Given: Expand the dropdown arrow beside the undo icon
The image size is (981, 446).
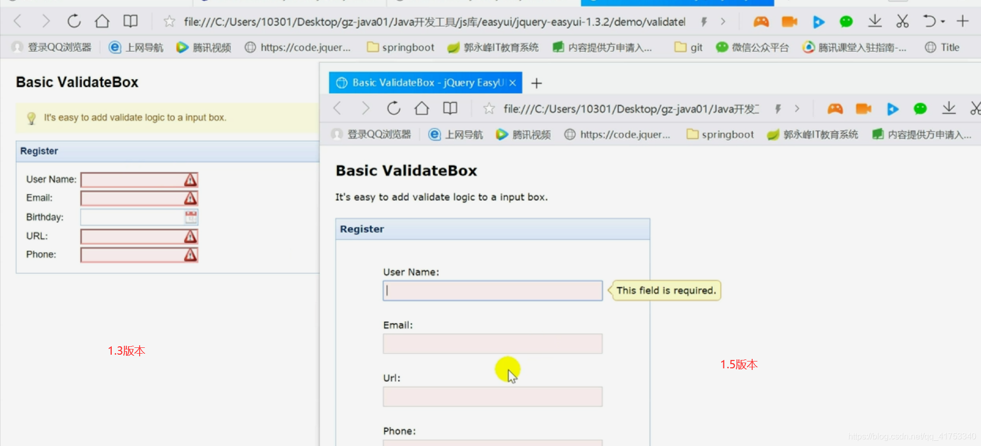Looking at the screenshot, I should 943,22.
